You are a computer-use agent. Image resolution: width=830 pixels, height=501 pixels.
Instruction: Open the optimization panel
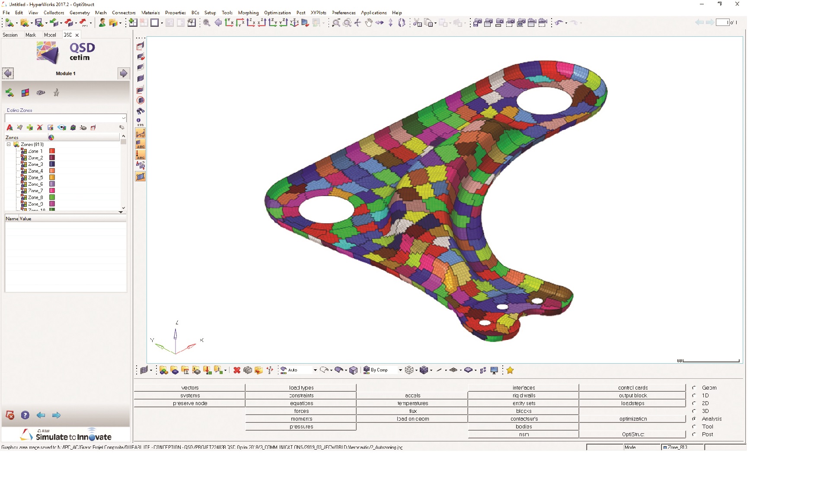click(x=633, y=419)
